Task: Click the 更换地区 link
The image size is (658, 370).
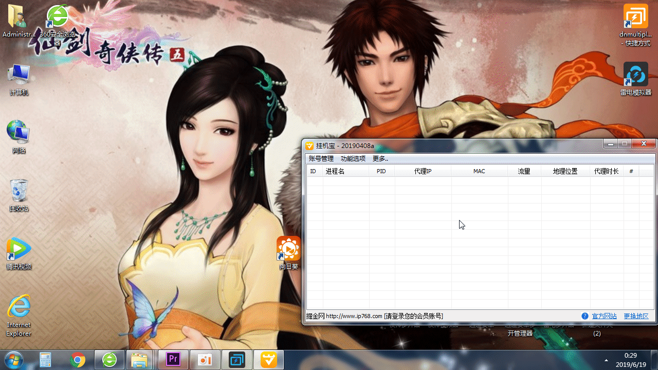Action: (636, 316)
